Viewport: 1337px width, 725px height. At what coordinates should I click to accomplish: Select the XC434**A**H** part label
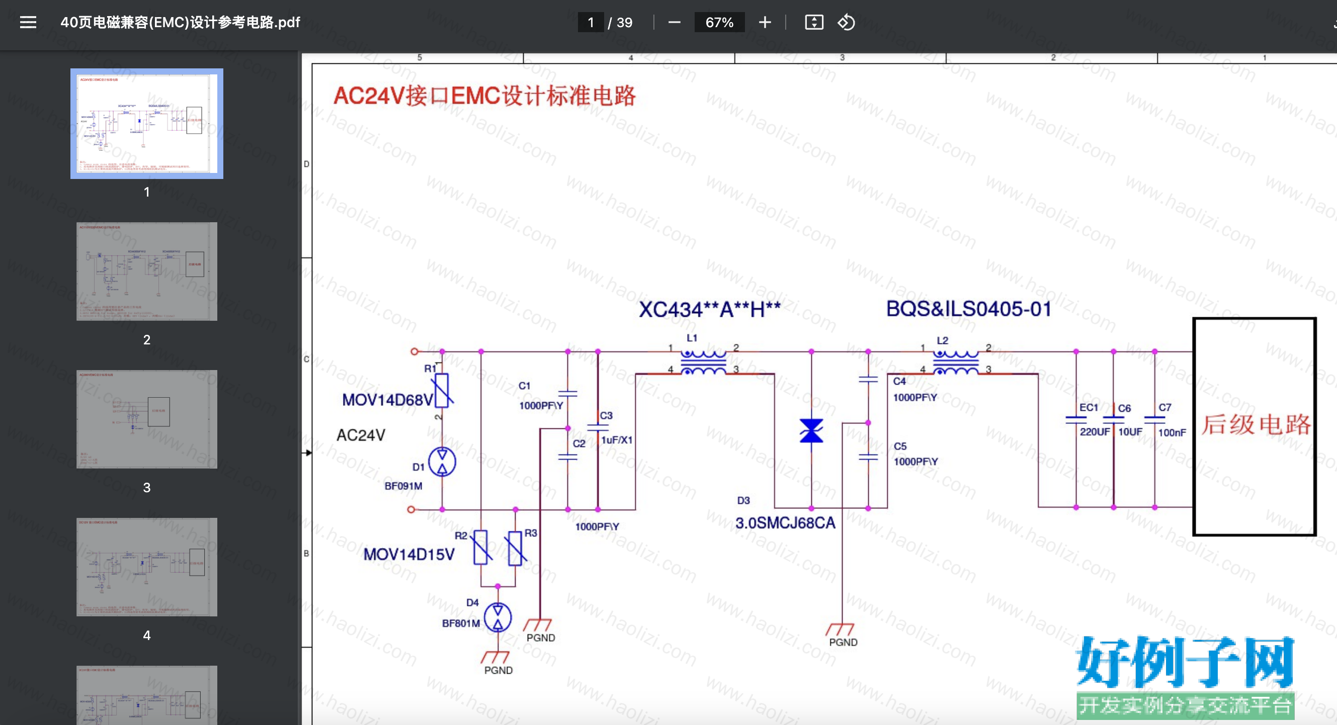coord(710,310)
